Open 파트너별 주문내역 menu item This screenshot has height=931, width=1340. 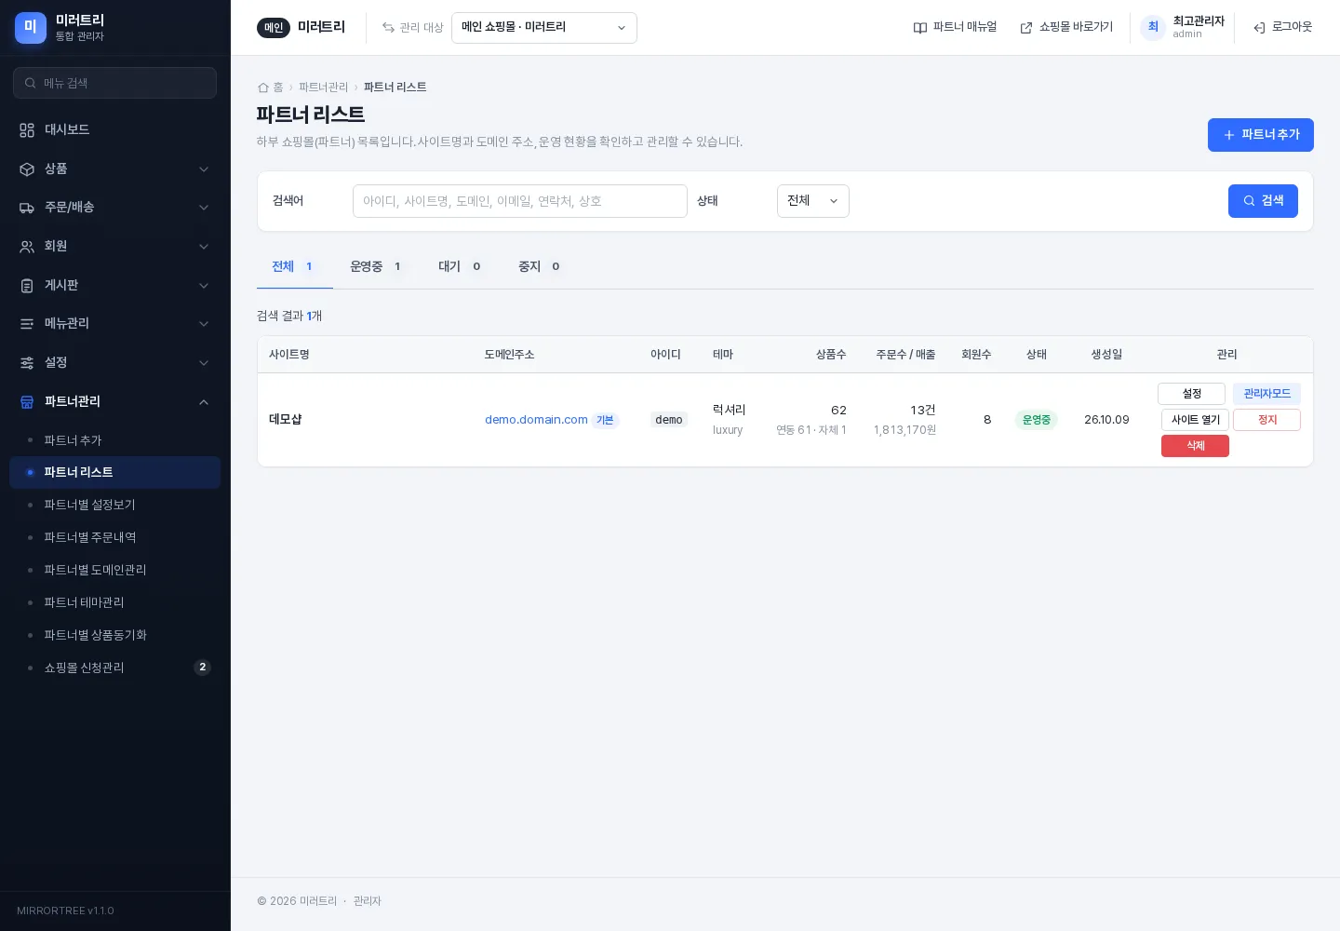pos(114,538)
